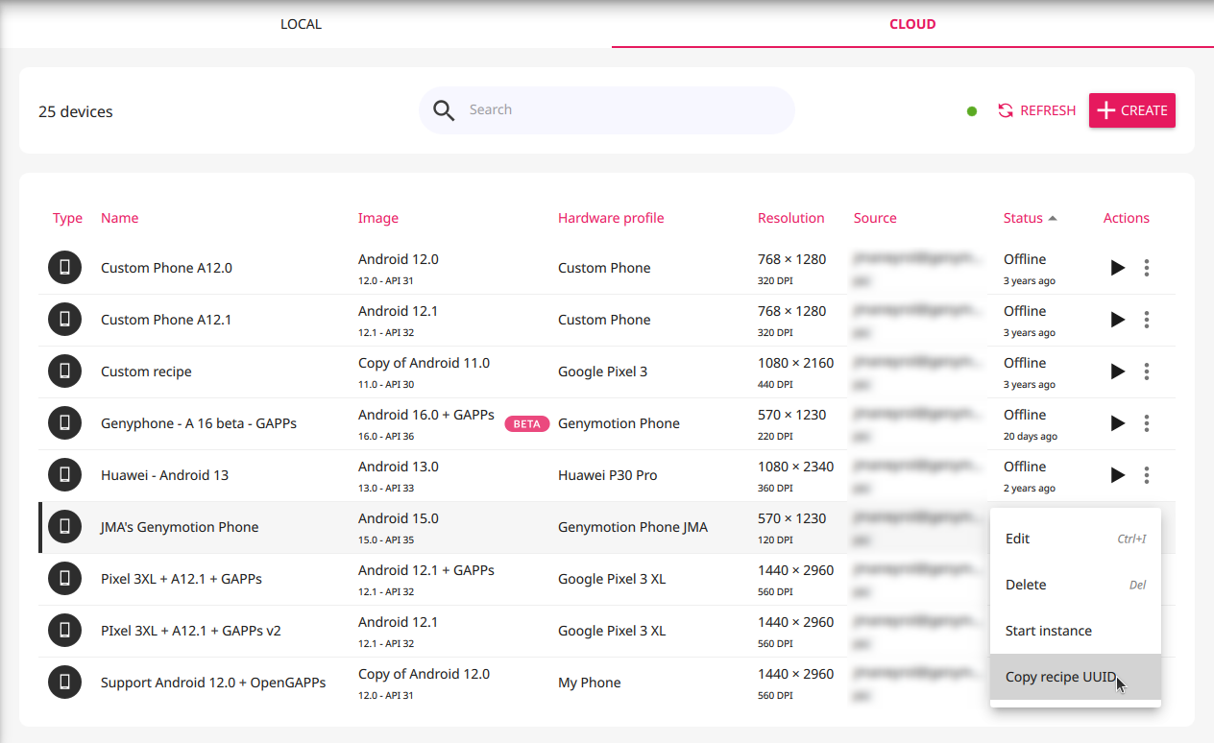Click the phone icon for GAPPs v2 recipe

pyautogui.click(x=64, y=631)
